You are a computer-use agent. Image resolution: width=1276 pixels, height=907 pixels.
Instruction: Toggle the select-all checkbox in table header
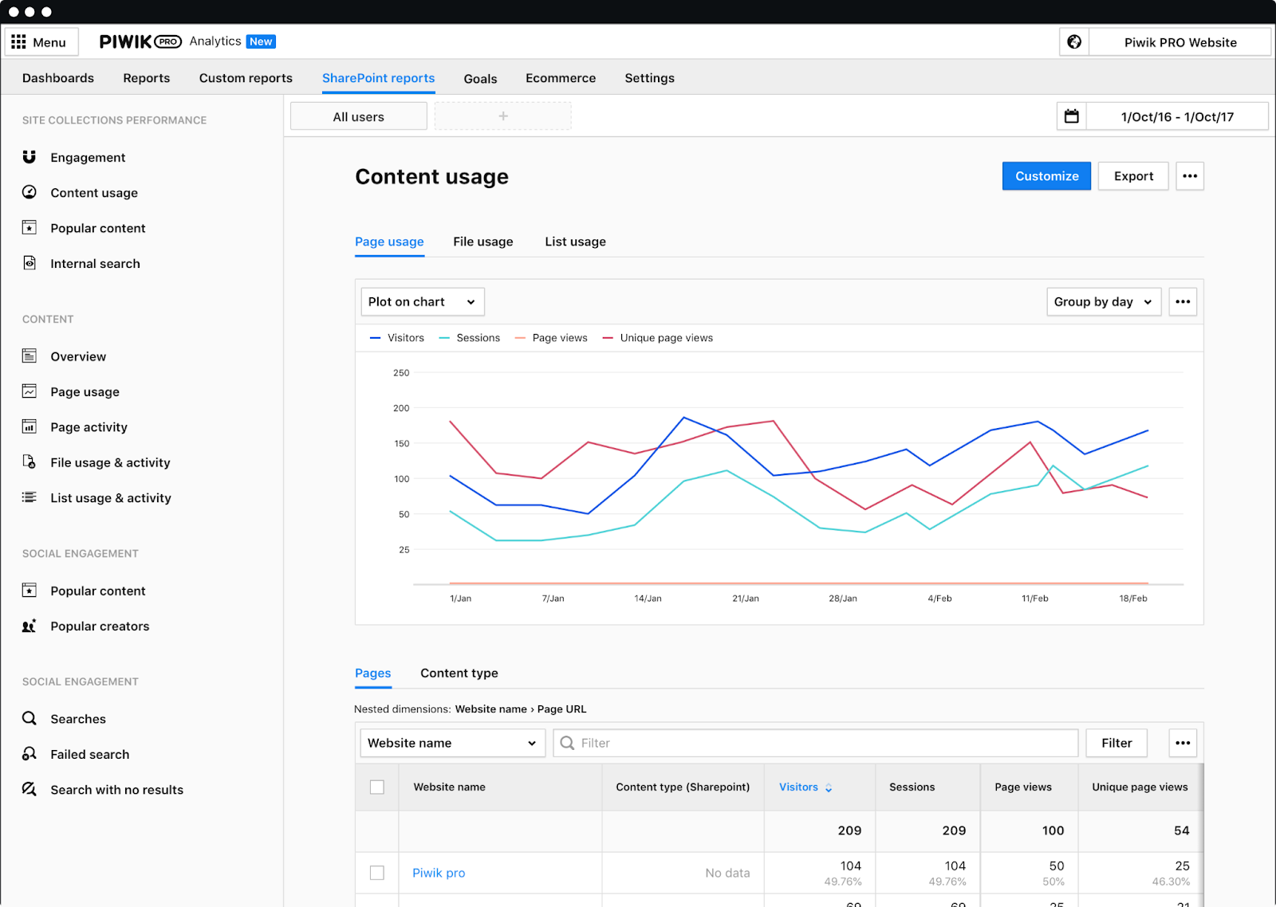click(x=377, y=787)
